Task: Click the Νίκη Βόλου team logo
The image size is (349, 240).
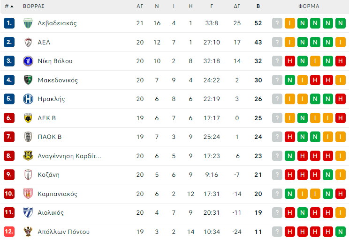Action: [x=28, y=61]
